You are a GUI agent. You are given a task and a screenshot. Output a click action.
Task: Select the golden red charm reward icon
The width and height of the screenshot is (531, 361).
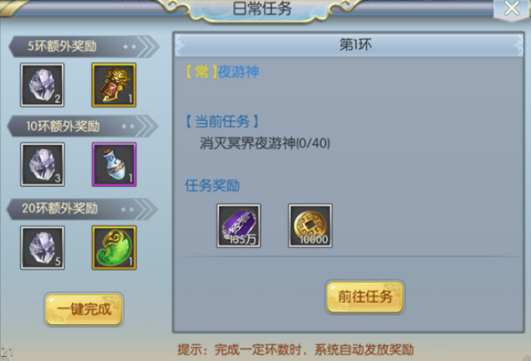tap(114, 85)
